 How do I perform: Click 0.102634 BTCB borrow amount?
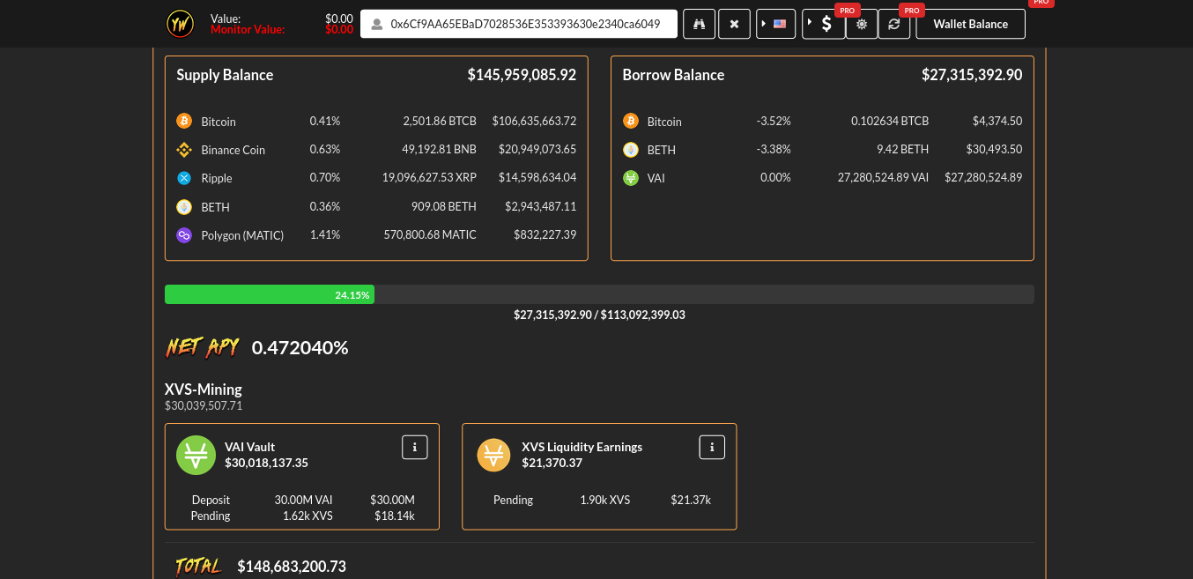pyautogui.click(x=890, y=121)
